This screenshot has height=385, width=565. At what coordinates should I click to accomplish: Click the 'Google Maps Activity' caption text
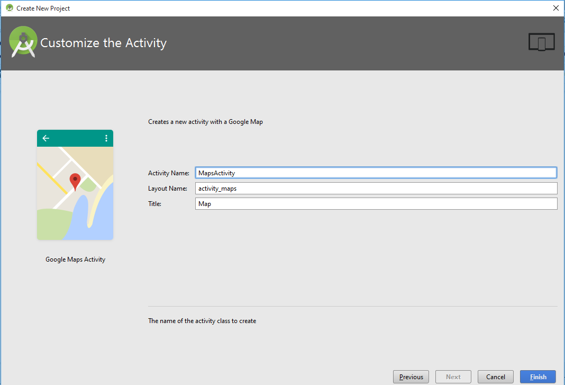75,259
